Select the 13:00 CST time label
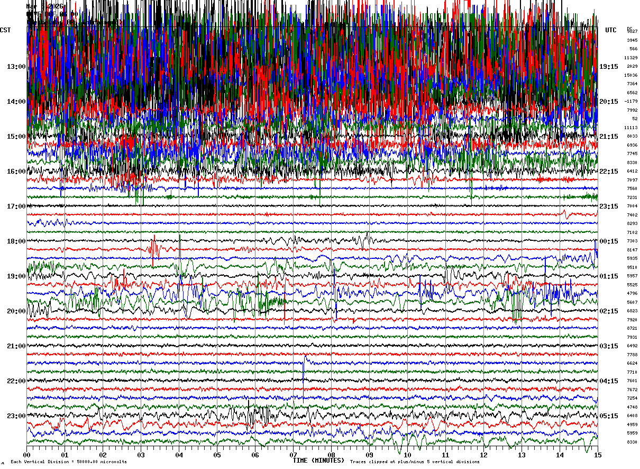Viewport: 640px width, 469px height. click(x=16, y=67)
